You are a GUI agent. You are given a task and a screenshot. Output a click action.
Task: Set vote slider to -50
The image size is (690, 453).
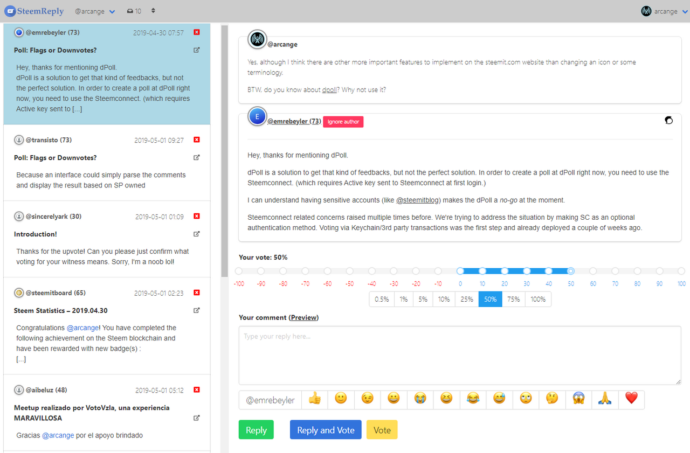point(350,271)
